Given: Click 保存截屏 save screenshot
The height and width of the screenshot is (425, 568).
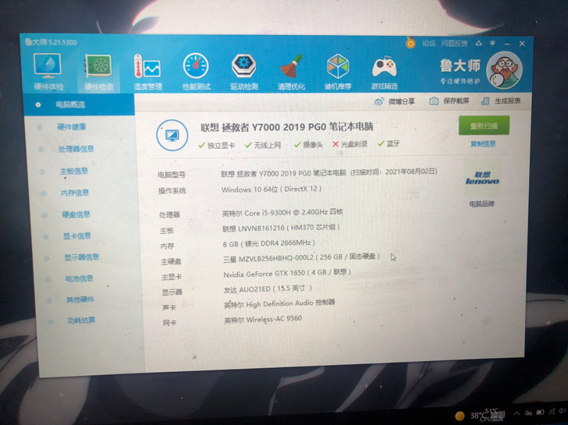Looking at the screenshot, I should tap(449, 101).
